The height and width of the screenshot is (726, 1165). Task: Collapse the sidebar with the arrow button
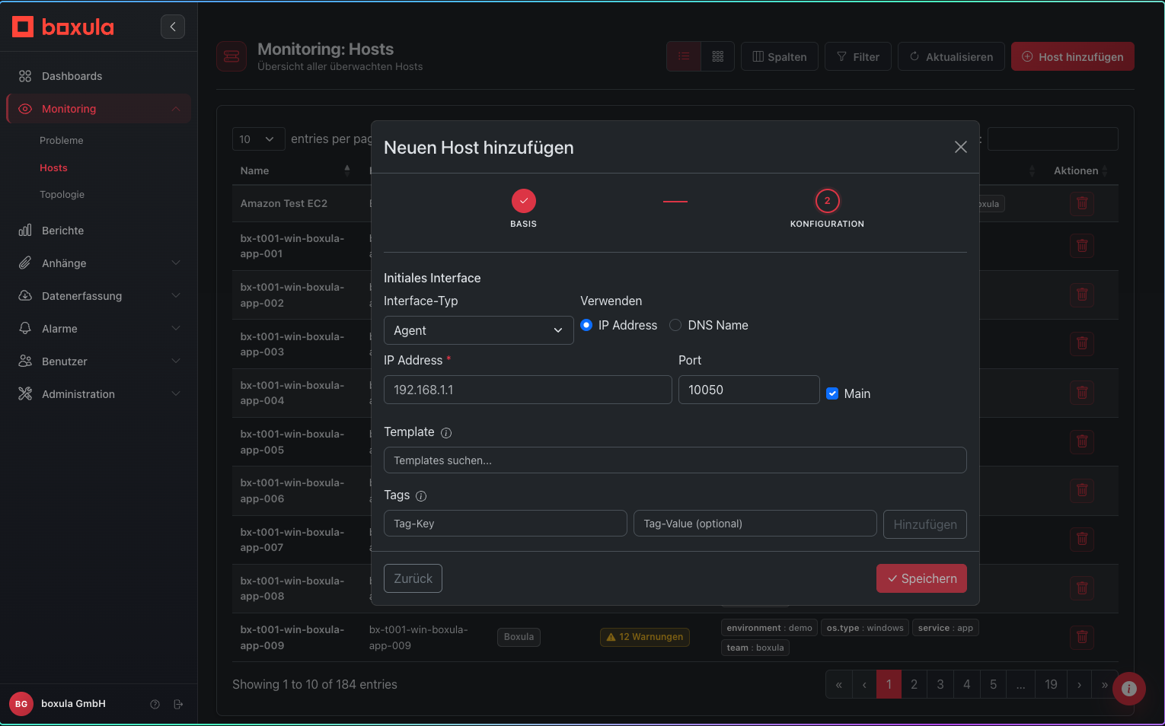[x=173, y=27]
